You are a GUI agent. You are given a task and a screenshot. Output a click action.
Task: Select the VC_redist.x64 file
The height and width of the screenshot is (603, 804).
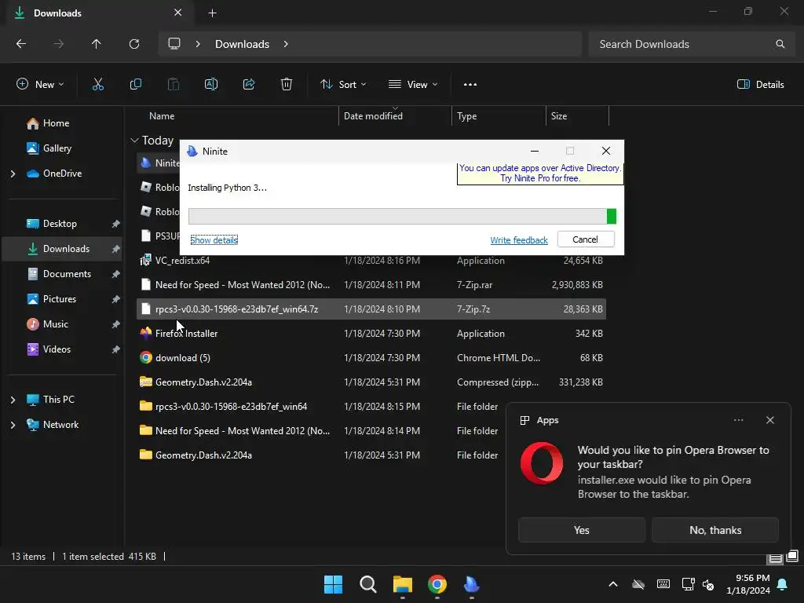tap(371, 261)
